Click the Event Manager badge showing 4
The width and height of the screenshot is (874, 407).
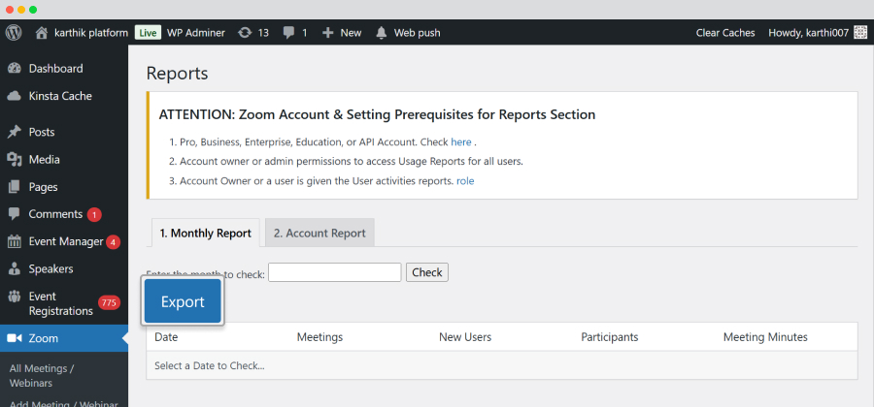114,242
